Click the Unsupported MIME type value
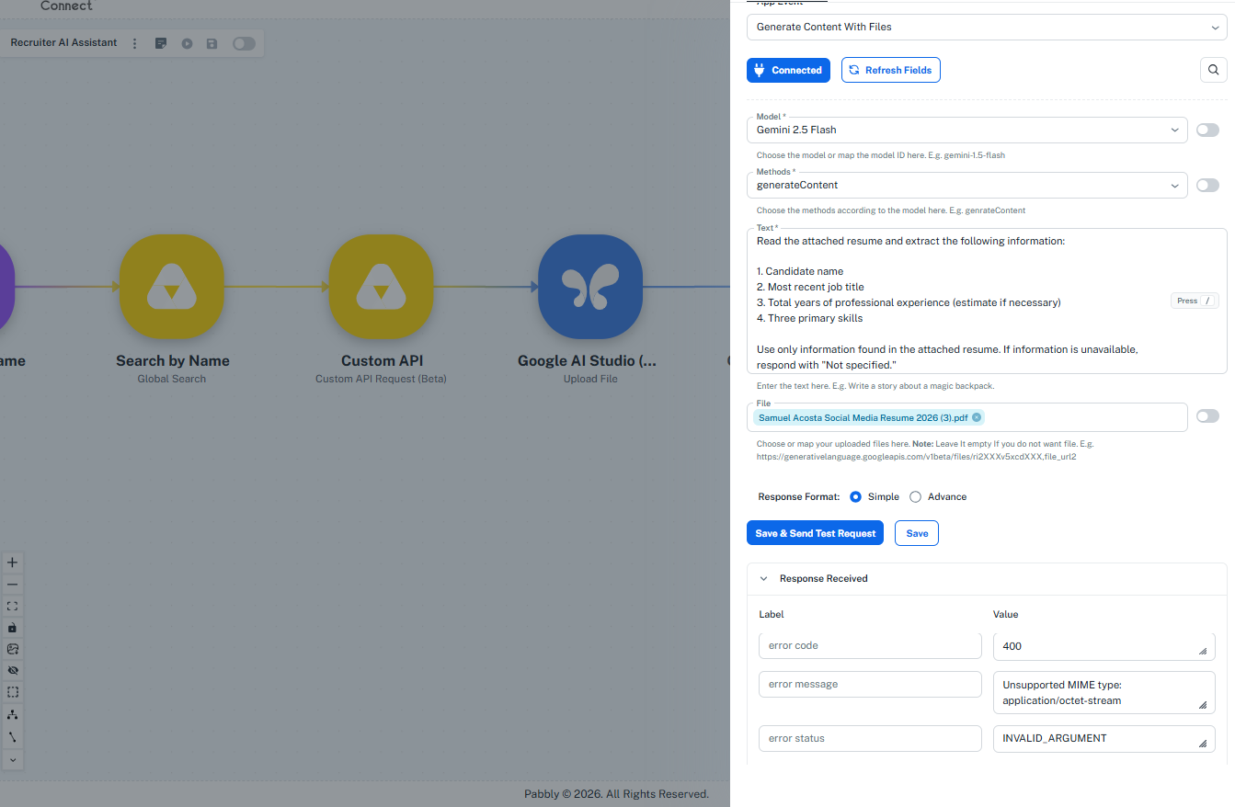 [x=1104, y=692]
